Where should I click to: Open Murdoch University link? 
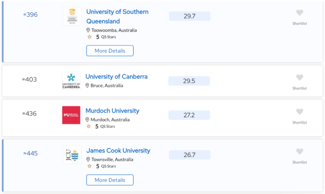tap(112, 111)
